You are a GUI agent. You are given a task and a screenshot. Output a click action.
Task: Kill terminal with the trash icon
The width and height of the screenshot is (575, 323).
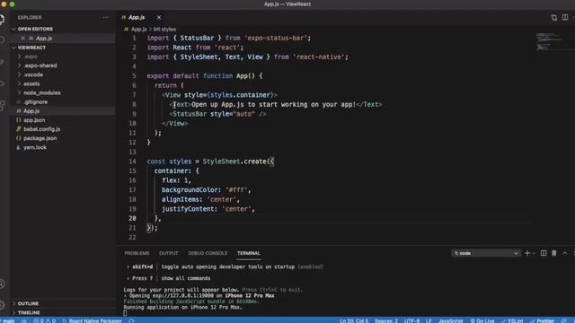point(554,253)
